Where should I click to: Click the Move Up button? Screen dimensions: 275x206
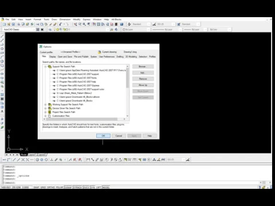pos(143,85)
